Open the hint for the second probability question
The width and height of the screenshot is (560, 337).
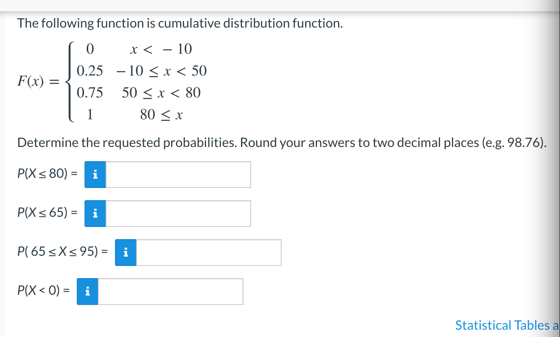point(95,214)
